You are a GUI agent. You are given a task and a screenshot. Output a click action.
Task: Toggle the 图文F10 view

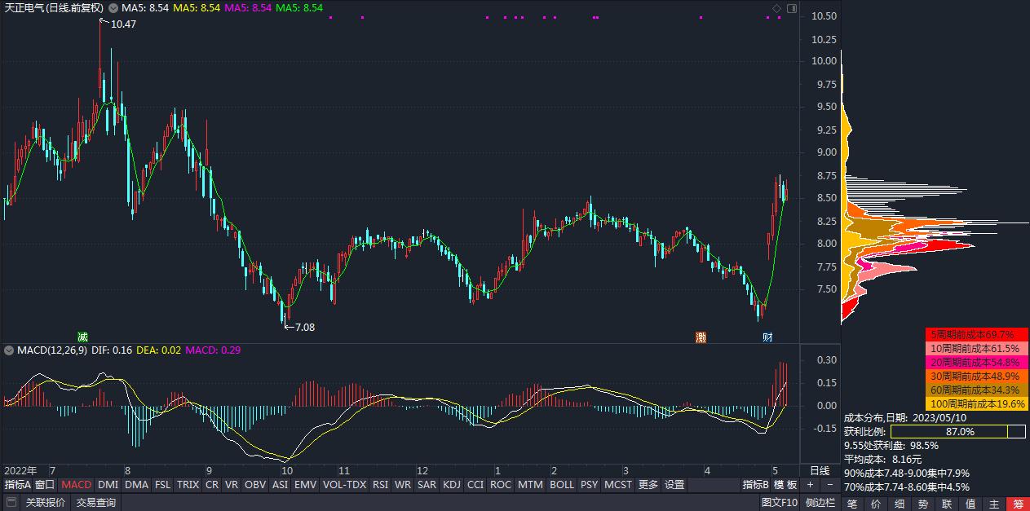779,503
